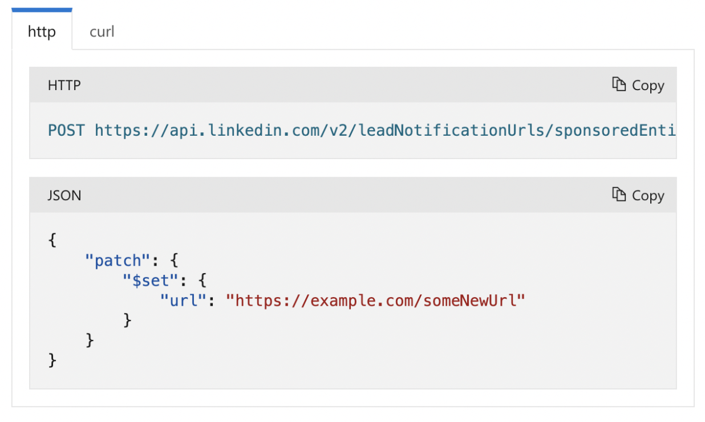
Task: Click the "url" key in JSON
Action: point(183,300)
